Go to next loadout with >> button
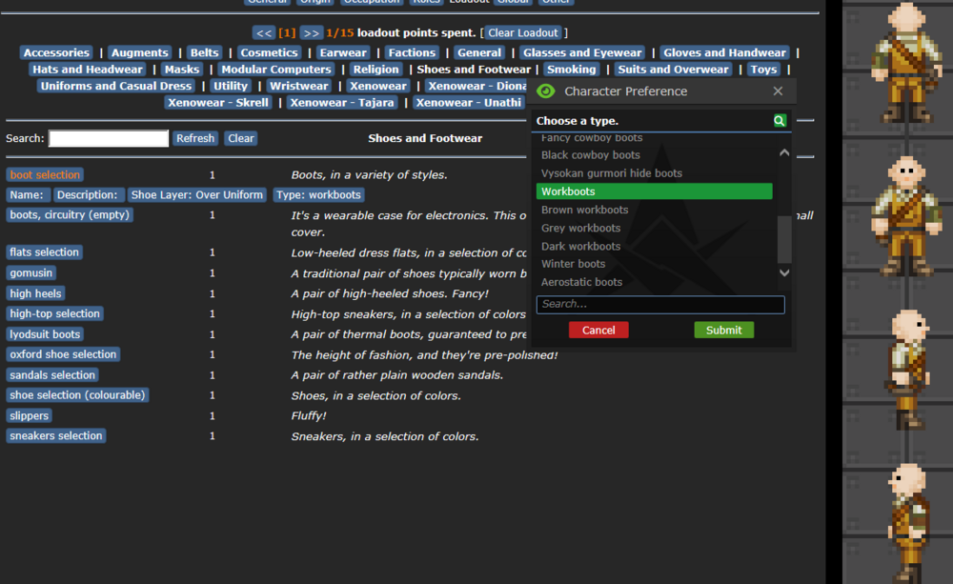The width and height of the screenshot is (953, 584). coord(311,33)
